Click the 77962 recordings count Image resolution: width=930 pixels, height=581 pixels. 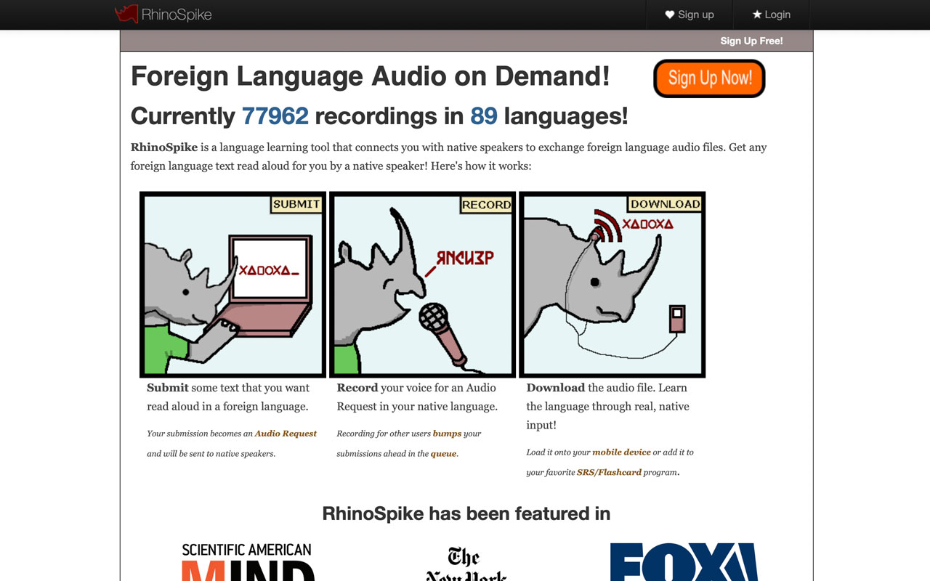click(275, 116)
